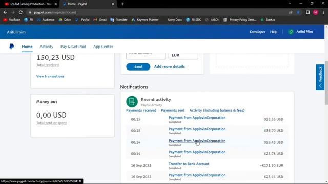Viewport: 328px width, 184px height.
Task: Open the browser side panel icon
Action: (x=307, y=12)
